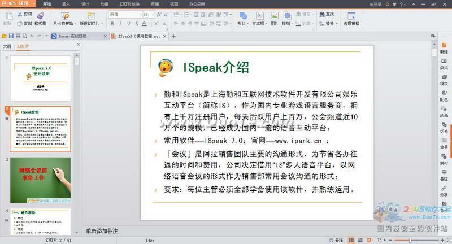Open the Design (设计) ribbon tab
Image resolution: width=452 pixels, height=244 pixels.
(85, 4)
